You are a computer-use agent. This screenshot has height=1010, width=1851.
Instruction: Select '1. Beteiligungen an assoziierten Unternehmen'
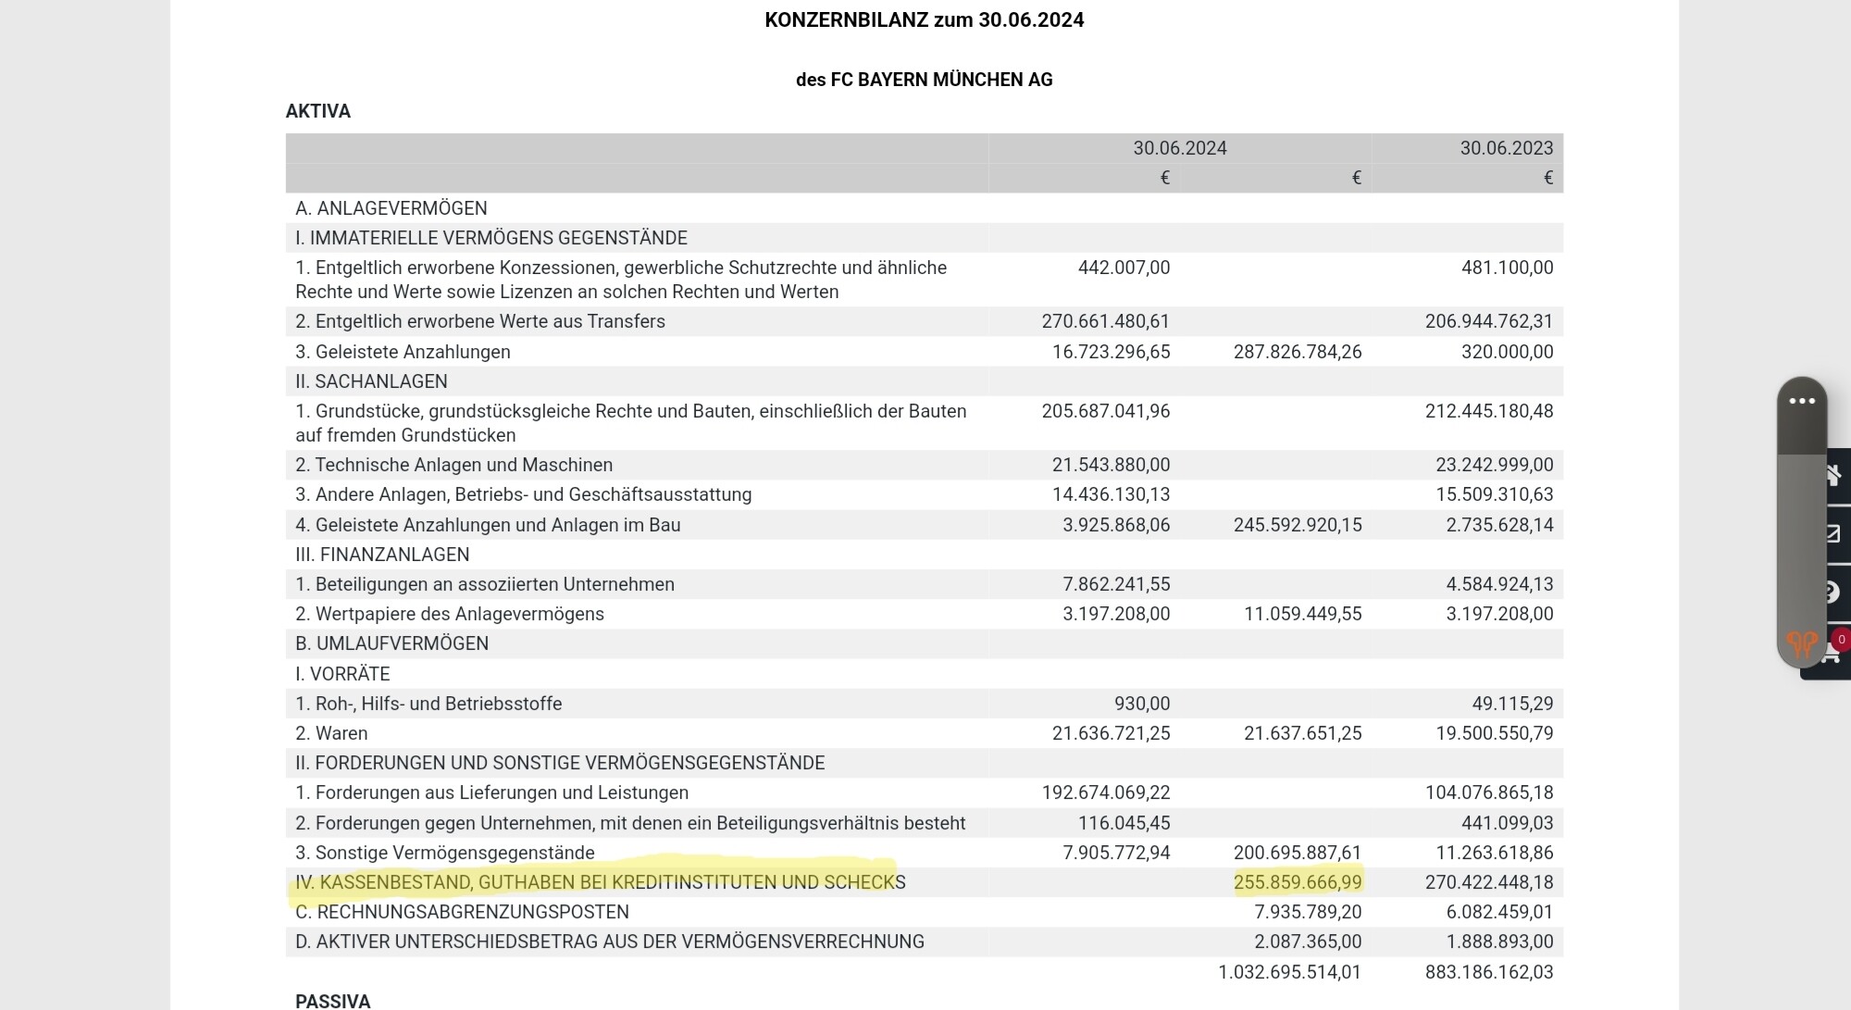click(485, 584)
